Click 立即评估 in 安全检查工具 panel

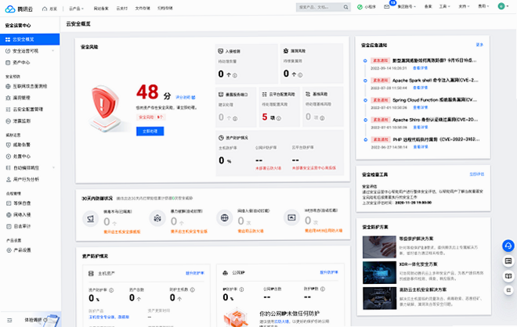pyautogui.click(x=477, y=174)
